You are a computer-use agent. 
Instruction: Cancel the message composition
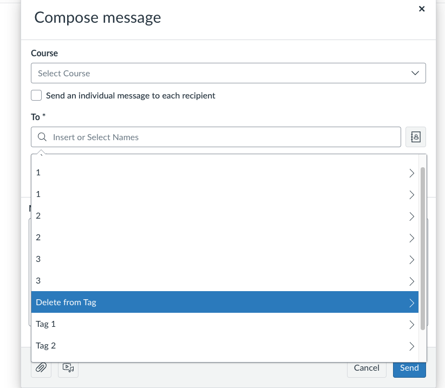(x=367, y=368)
